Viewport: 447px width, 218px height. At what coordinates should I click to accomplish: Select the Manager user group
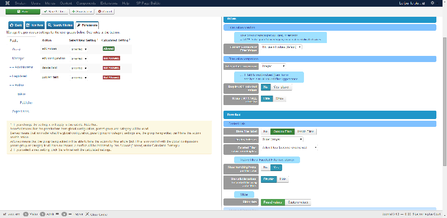(18, 58)
